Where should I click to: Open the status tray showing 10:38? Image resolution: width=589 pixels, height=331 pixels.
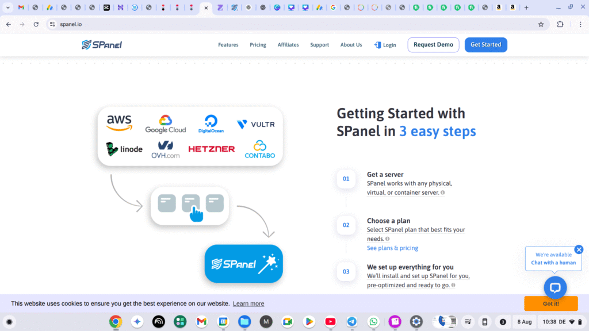coord(562,322)
